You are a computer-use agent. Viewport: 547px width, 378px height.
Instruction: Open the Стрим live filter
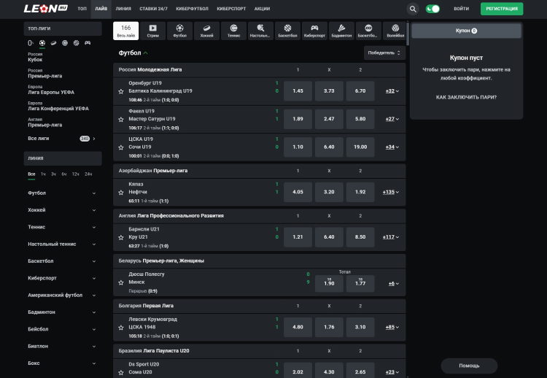pyautogui.click(x=153, y=31)
